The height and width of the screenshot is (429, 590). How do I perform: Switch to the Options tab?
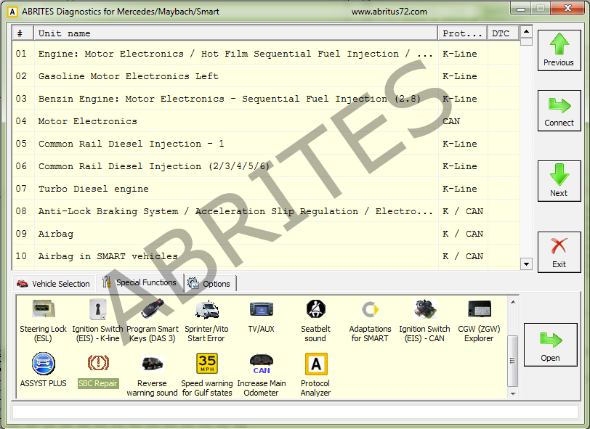[209, 284]
